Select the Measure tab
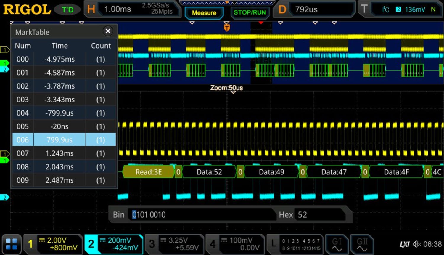Screen dimensions: 444x255 (204, 13)
